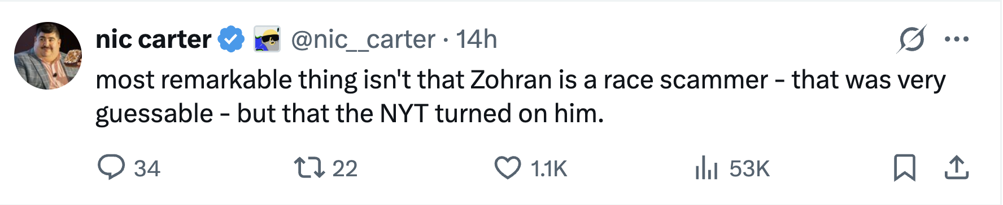Click the pixel-art affiliate badge beside name
Viewport: 1003px width, 205px height.
click(x=267, y=39)
